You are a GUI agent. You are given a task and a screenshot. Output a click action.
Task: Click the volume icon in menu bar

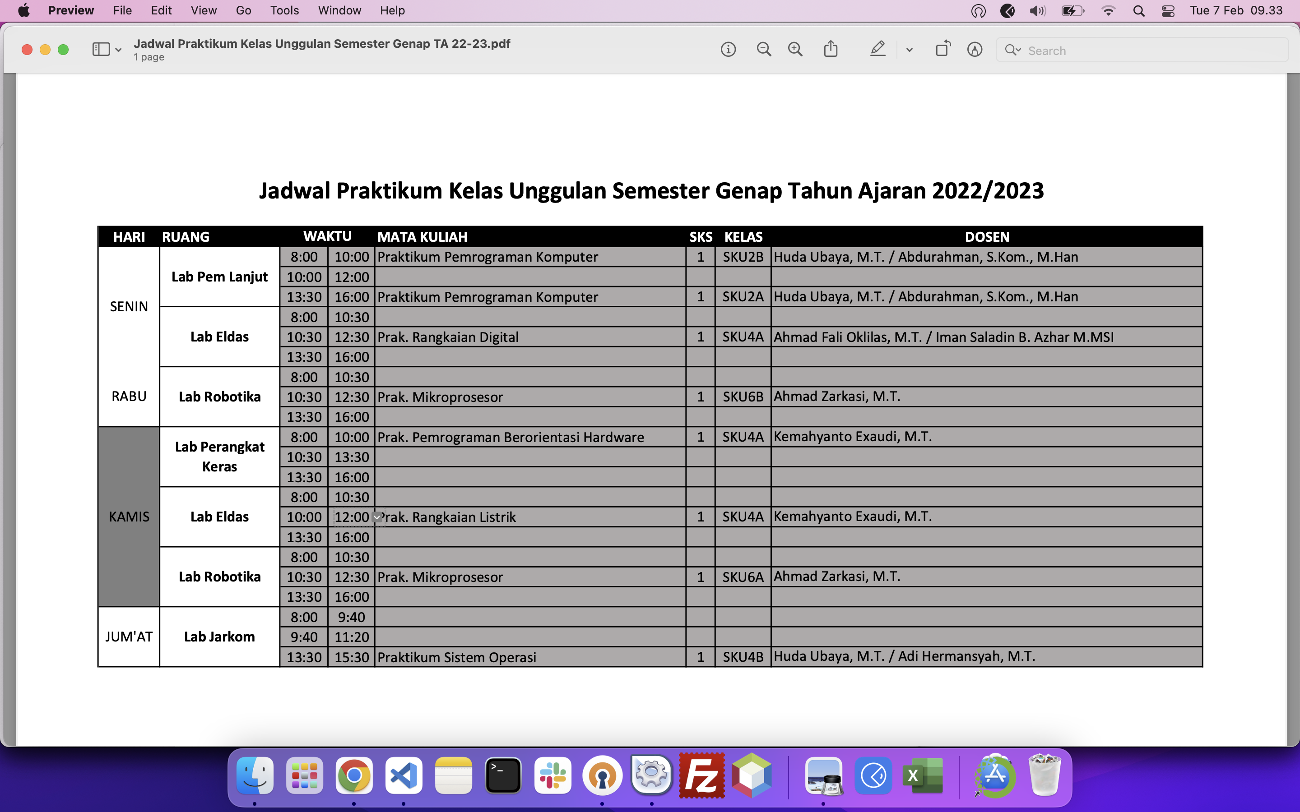click(1037, 11)
